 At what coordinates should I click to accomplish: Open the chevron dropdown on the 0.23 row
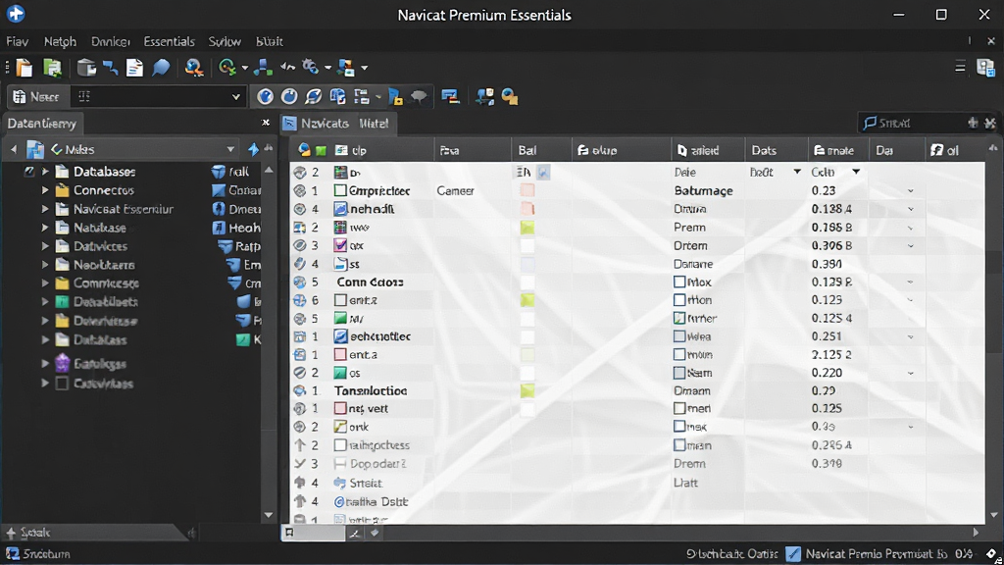[911, 191]
